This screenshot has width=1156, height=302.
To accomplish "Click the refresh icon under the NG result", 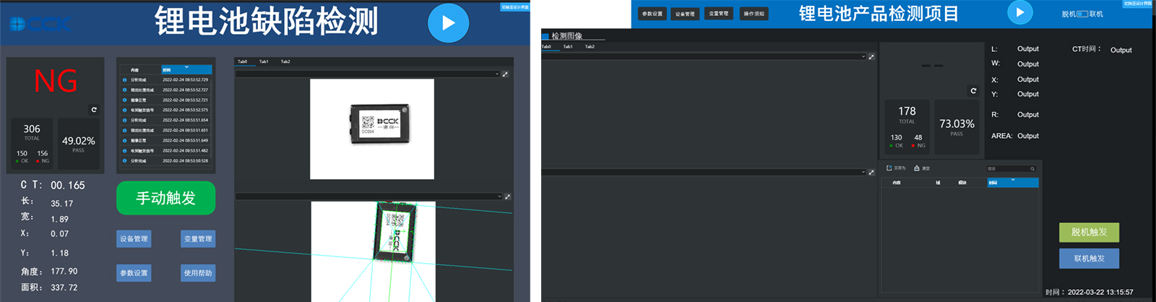I will [x=94, y=110].
